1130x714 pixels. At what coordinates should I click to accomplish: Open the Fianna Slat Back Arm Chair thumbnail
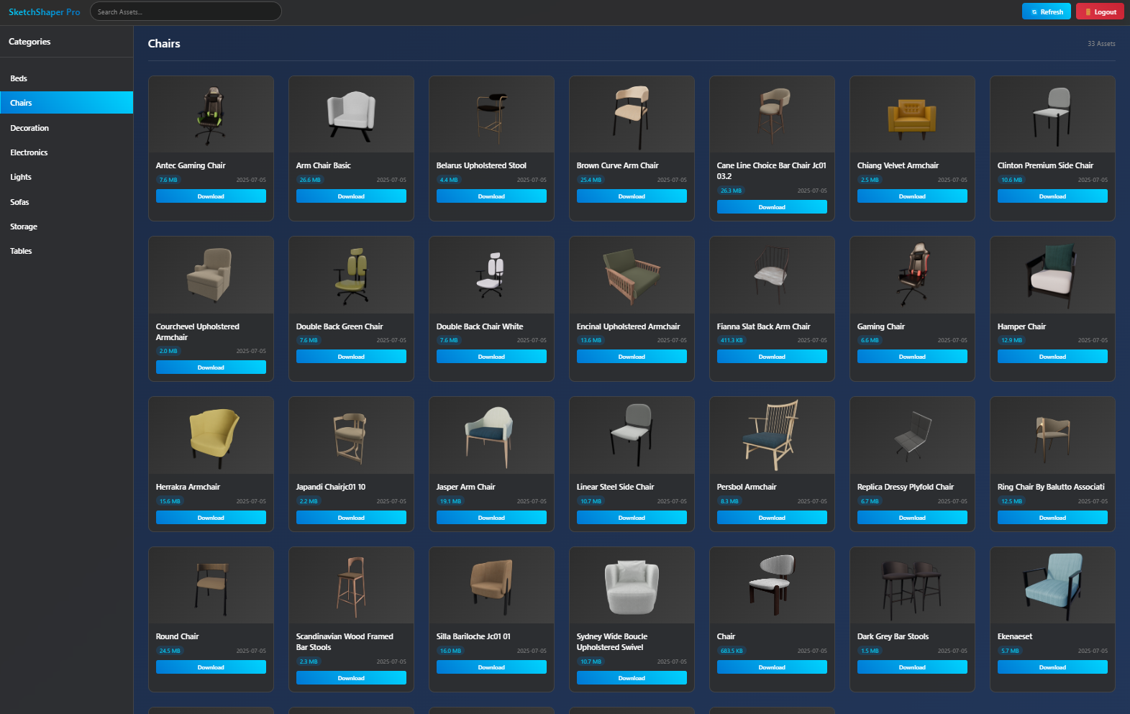coord(772,275)
